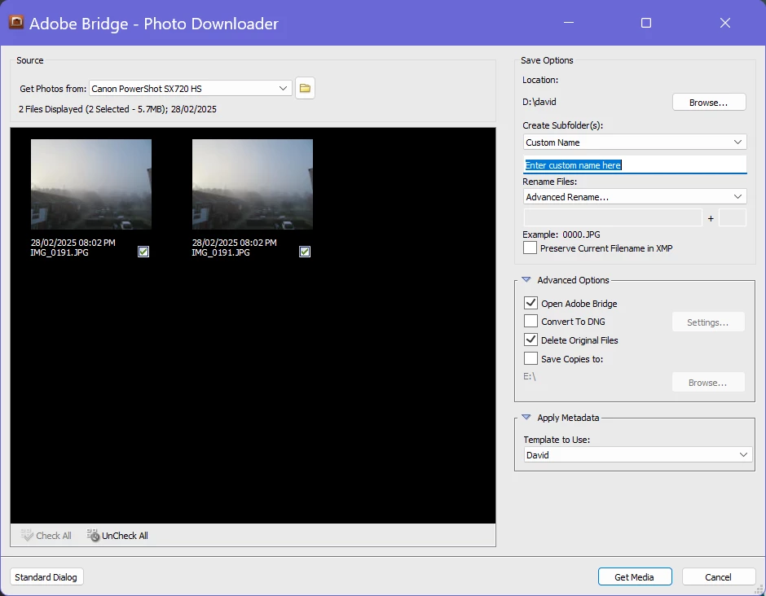The width and height of the screenshot is (766, 596).
Task: Click the Cancel button
Action: 719,577
